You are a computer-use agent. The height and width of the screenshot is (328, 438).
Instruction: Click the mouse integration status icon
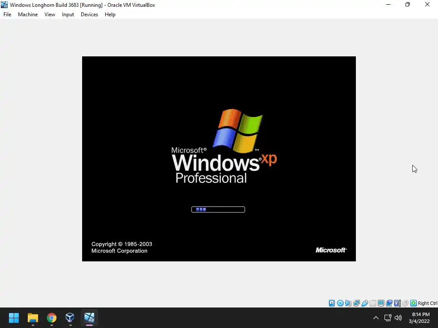point(405,303)
